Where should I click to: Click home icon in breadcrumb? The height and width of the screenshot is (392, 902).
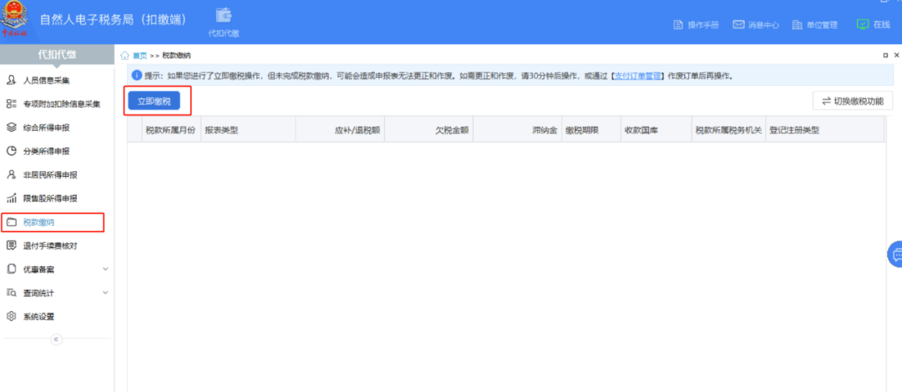[x=124, y=55]
